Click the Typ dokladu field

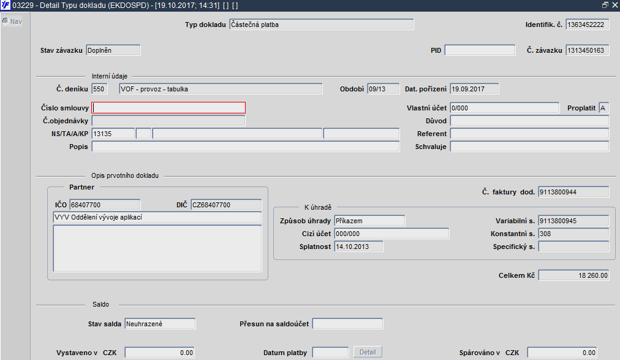(322, 25)
